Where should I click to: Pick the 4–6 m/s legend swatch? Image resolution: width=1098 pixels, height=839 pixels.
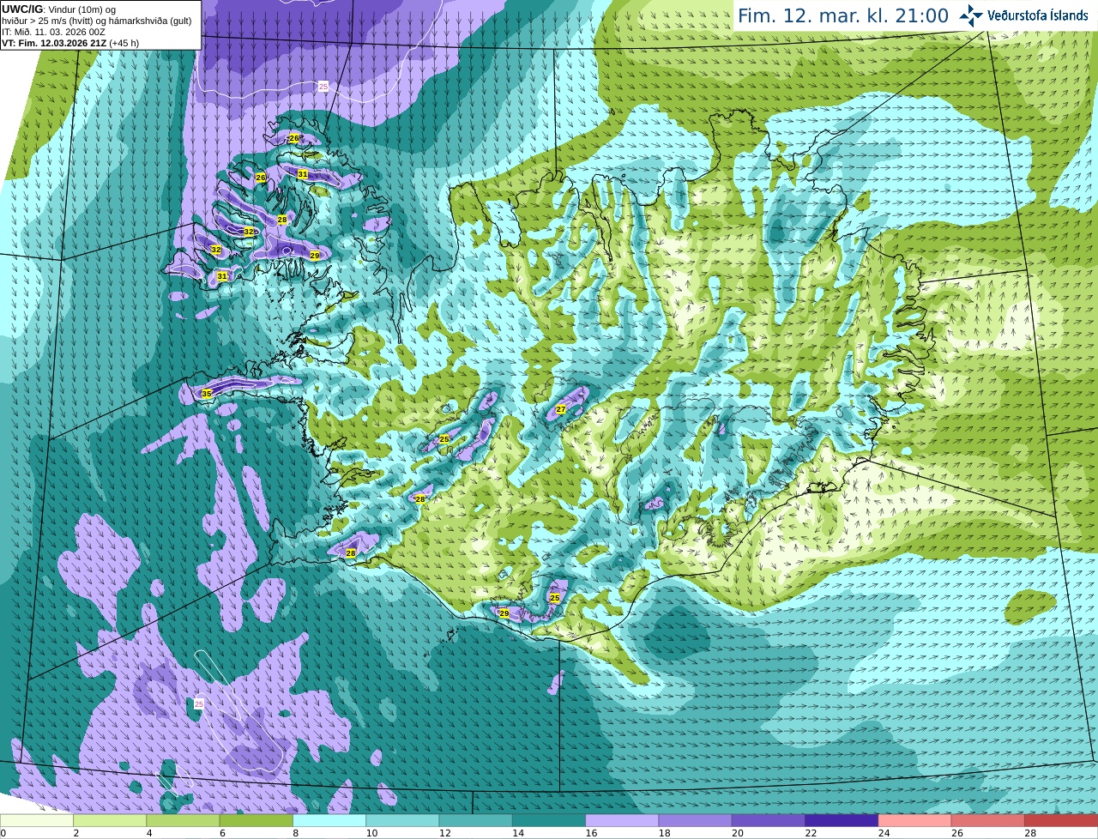coord(183,820)
